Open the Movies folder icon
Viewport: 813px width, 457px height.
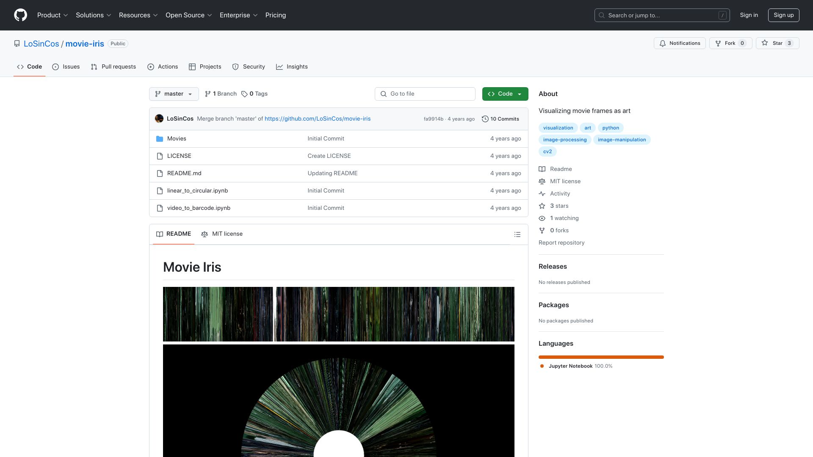point(160,139)
